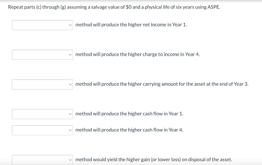
Task: Click the chevron arrow beside gain on disposal
Action: tap(70, 160)
